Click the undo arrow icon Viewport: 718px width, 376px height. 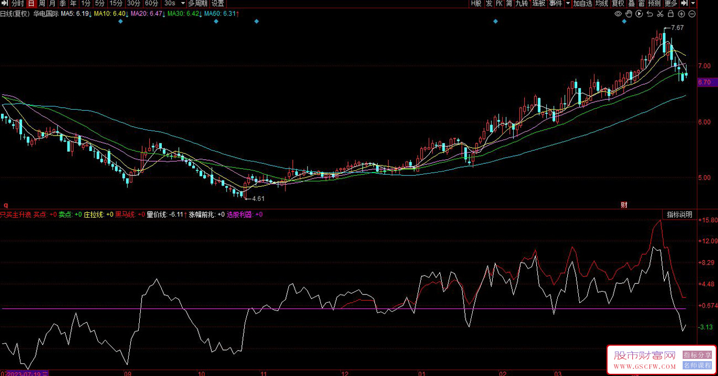coord(650,14)
